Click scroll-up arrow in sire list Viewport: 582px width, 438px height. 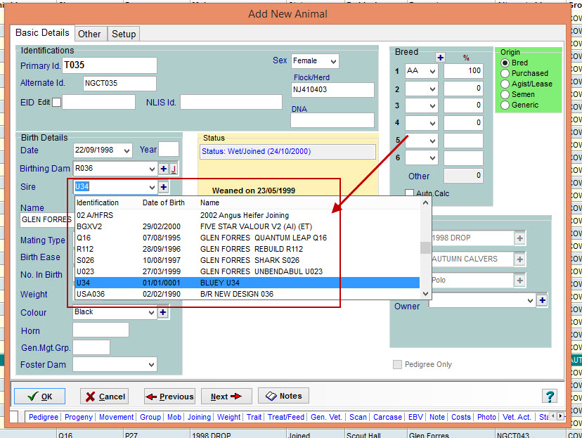(426, 202)
